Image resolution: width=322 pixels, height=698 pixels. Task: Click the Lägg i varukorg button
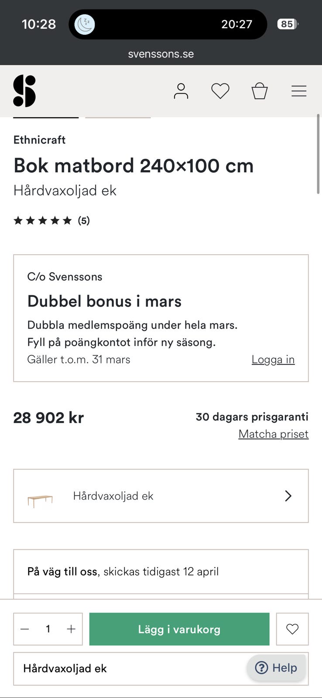point(179,629)
